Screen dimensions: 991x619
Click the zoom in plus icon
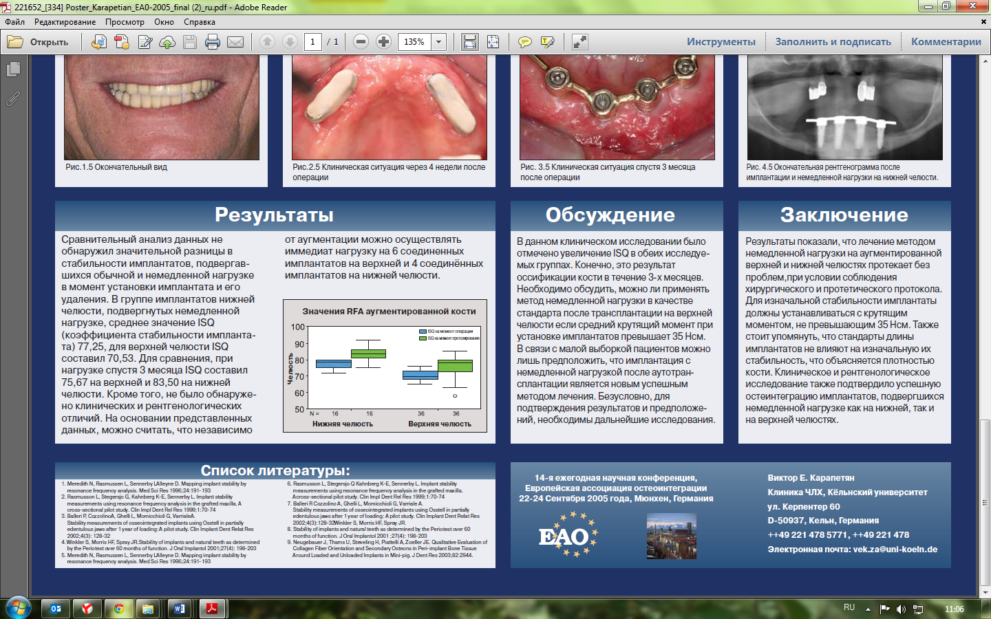(x=384, y=42)
